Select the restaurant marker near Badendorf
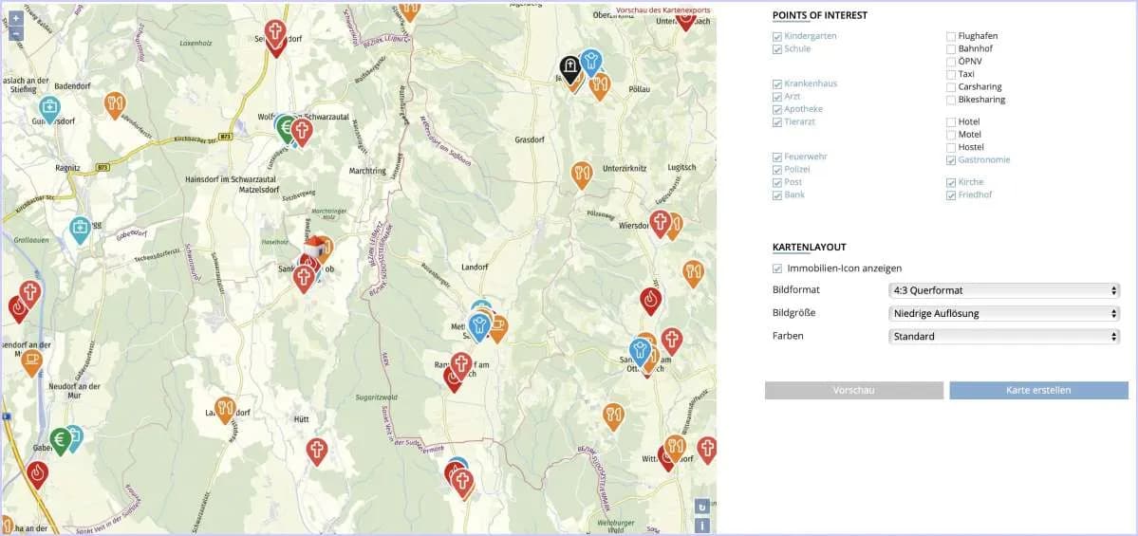The height and width of the screenshot is (536, 1138). click(115, 105)
